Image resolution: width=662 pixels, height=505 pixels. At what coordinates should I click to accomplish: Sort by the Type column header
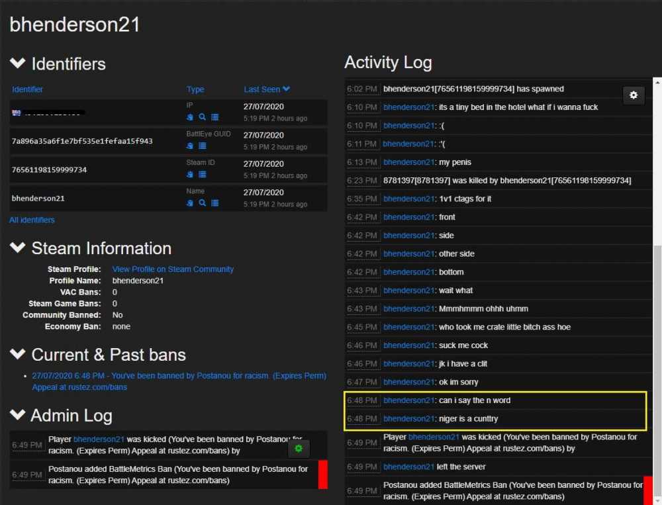pyautogui.click(x=195, y=89)
